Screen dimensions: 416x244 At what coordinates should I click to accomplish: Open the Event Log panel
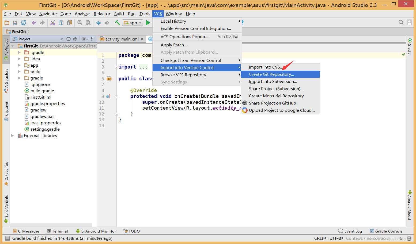[350, 231]
